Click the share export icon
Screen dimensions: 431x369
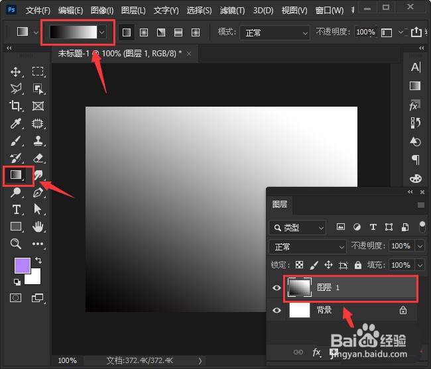click(x=416, y=32)
